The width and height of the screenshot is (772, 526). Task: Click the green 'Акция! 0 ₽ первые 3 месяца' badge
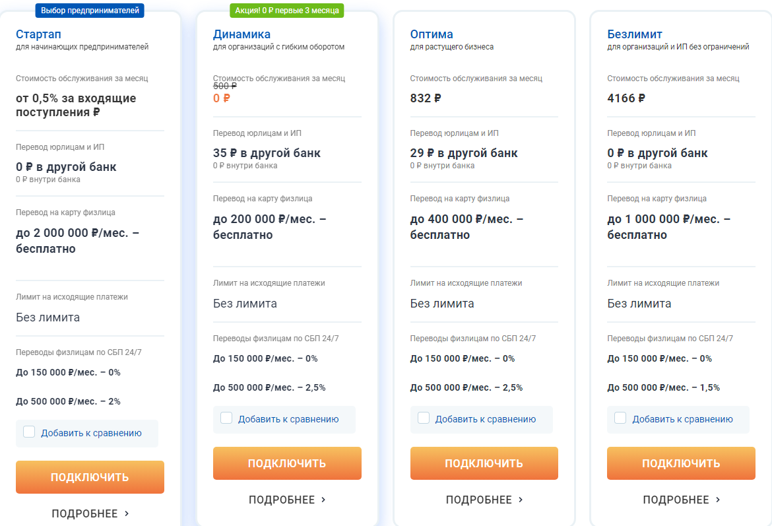tap(287, 11)
